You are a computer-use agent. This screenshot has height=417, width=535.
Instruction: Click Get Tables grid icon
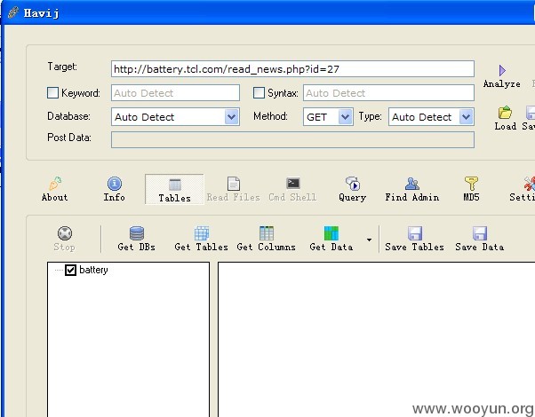click(202, 233)
